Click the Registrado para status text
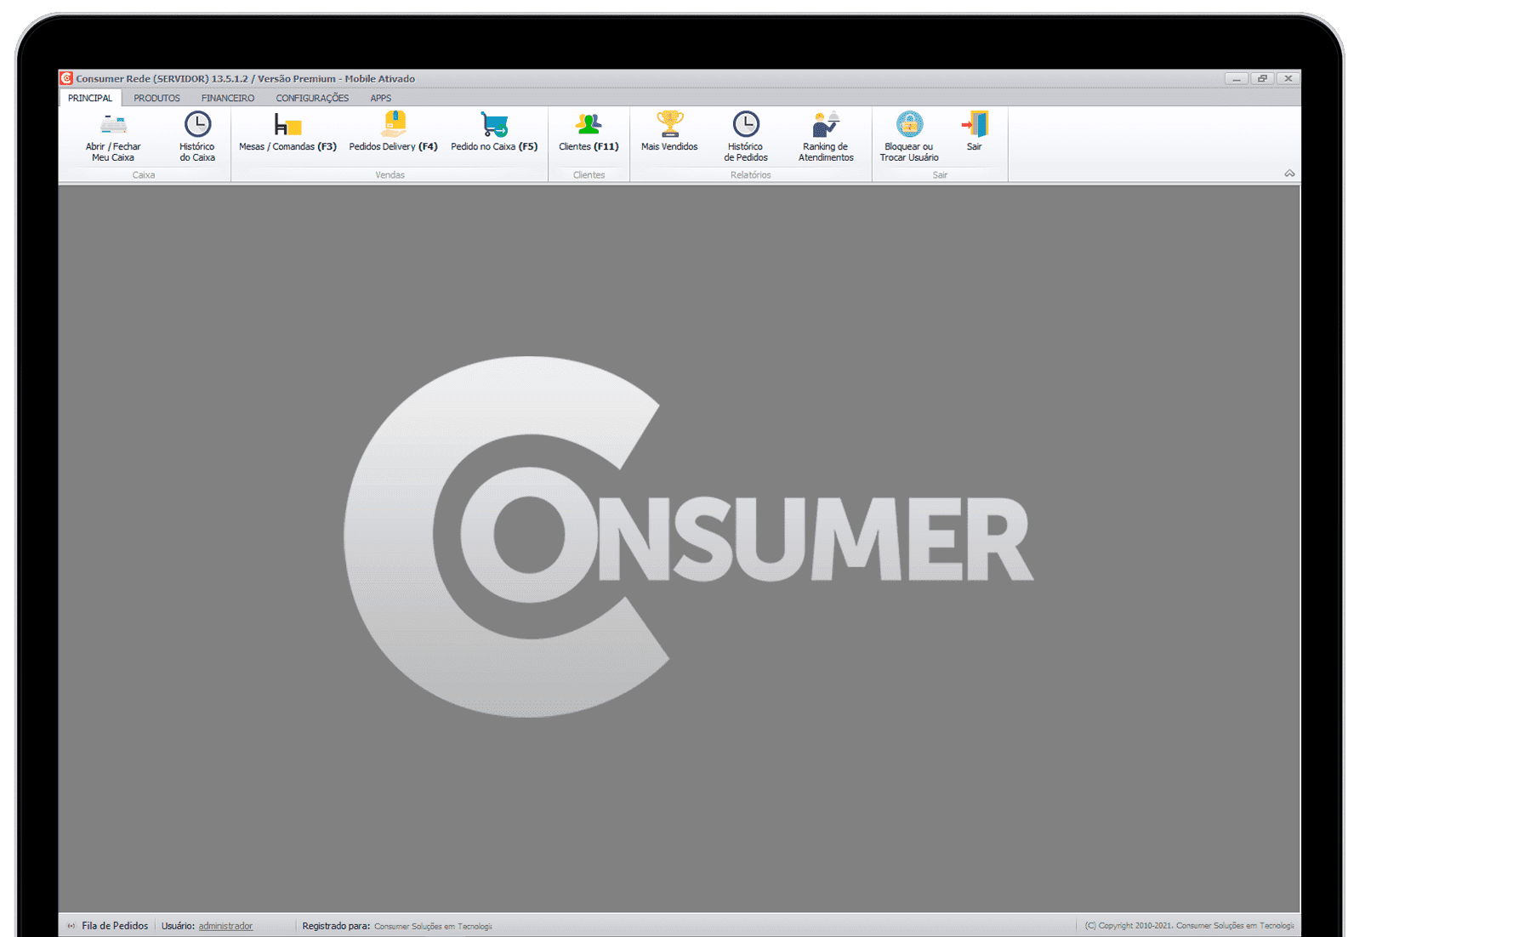 coord(336,926)
